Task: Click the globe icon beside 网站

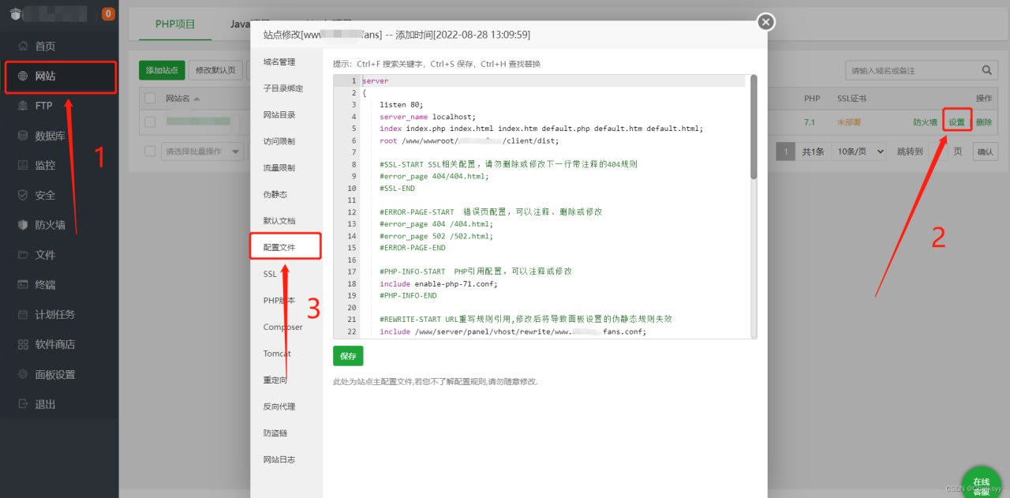Action: [23, 77]
